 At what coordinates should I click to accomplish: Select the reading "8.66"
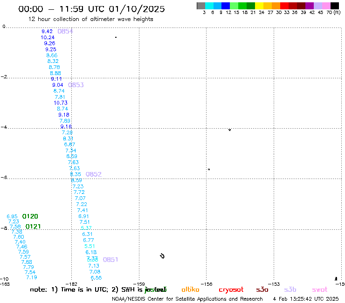52,55
